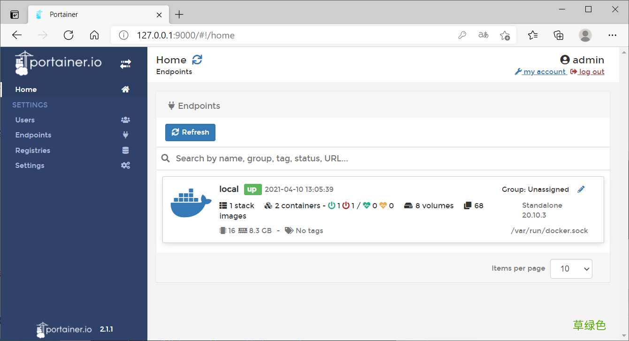629x341 pixels.
Task: Collapse the sidebar with the arrows icon
Action: [125, 64]
